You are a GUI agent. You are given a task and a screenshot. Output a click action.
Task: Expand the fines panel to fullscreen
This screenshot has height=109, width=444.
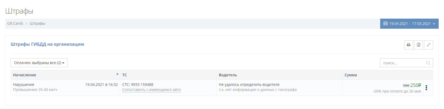pyautogui.click(x=429, y=45)
